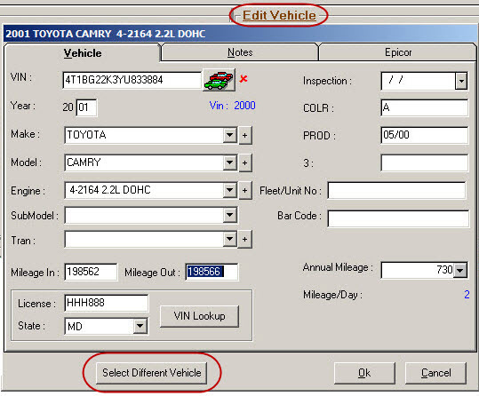Open the State dropdown showing MD
Screen dimensions: 479x396
tap(140, 326)
